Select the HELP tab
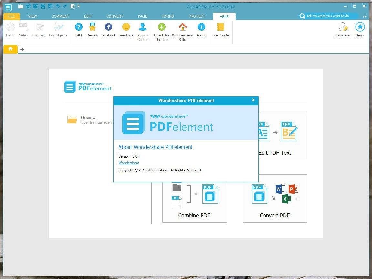372x279 pixels. (x=224, y=16)
